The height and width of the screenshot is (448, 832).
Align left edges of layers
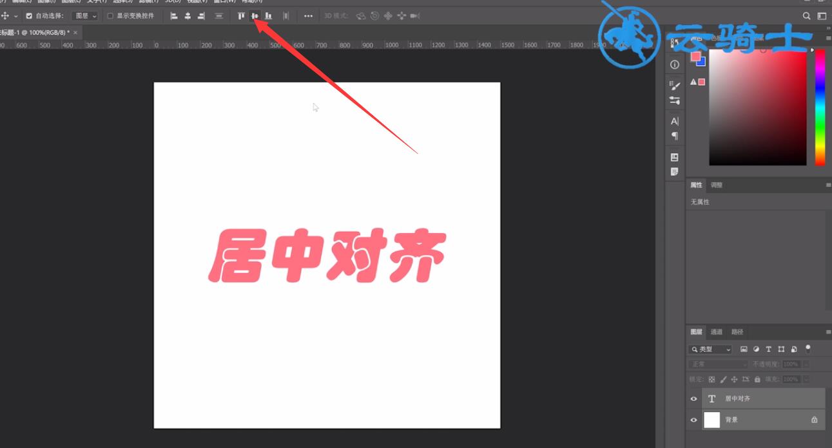[174, 15]
